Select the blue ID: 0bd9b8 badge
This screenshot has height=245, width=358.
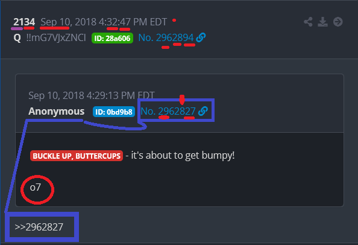(114, 112)
